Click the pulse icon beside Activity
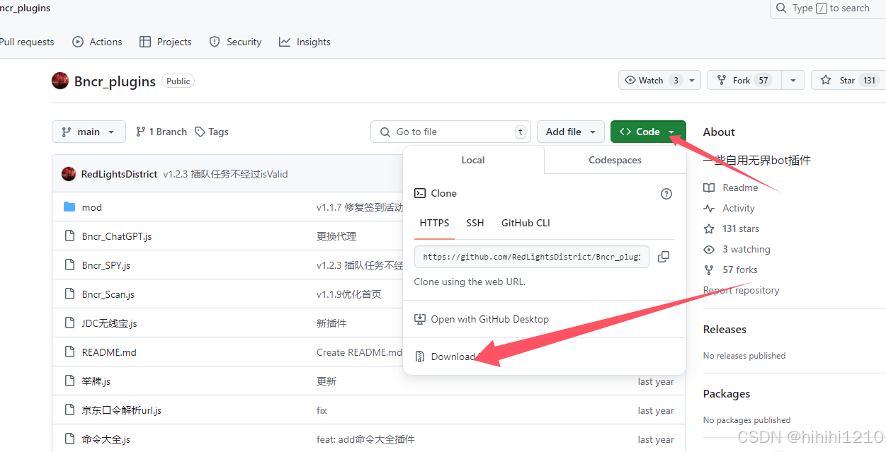The image size is (886, 452). (x=709, y=208)
